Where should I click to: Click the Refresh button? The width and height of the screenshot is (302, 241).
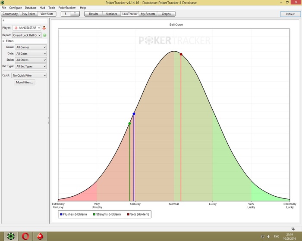290,14
